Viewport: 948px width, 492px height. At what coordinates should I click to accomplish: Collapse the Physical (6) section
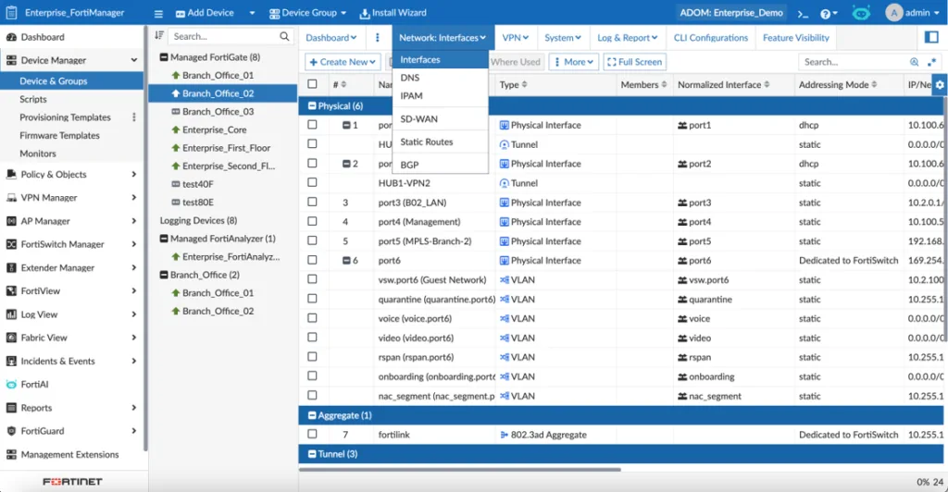312,106
